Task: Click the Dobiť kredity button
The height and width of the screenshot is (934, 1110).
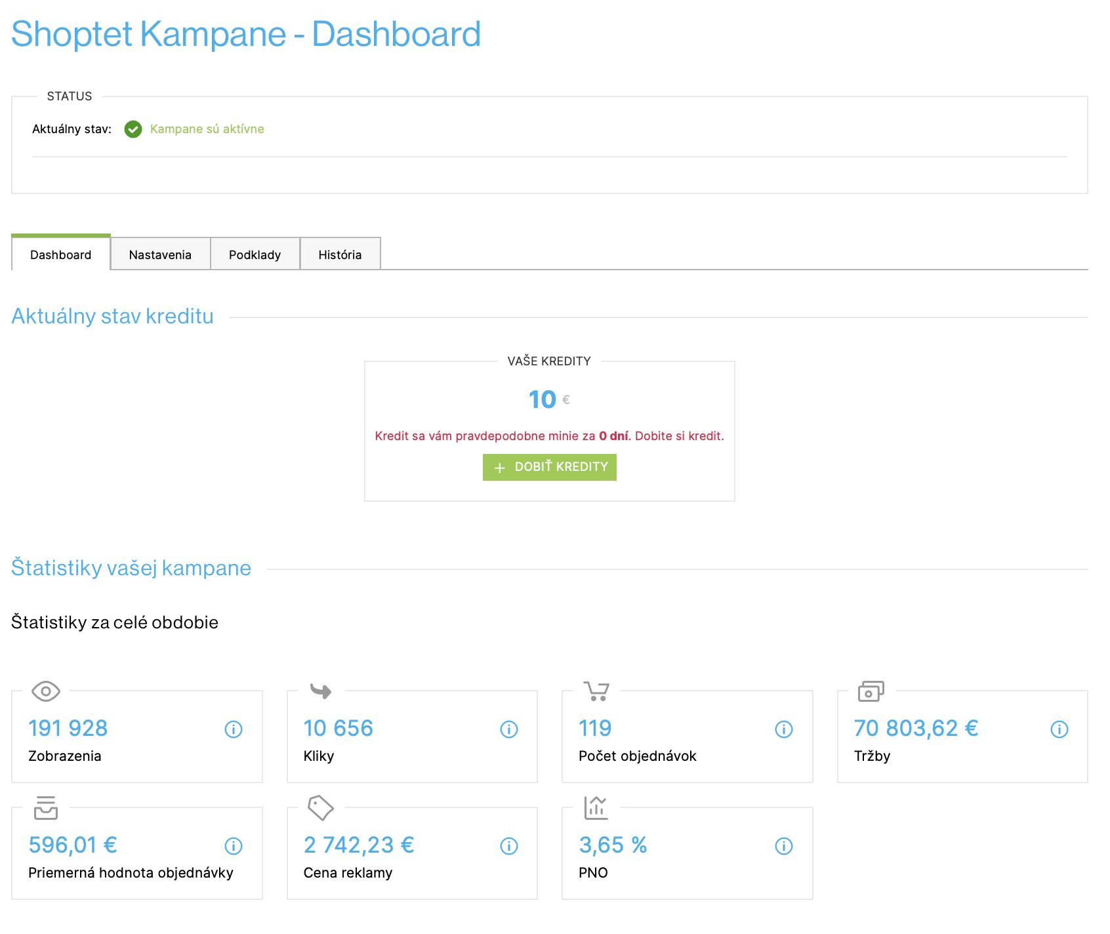Action: click(550, 467)
